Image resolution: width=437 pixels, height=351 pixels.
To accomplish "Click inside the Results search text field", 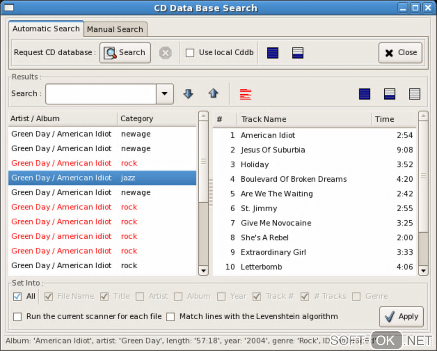I will pyautogui.click(x=101, y=94).
